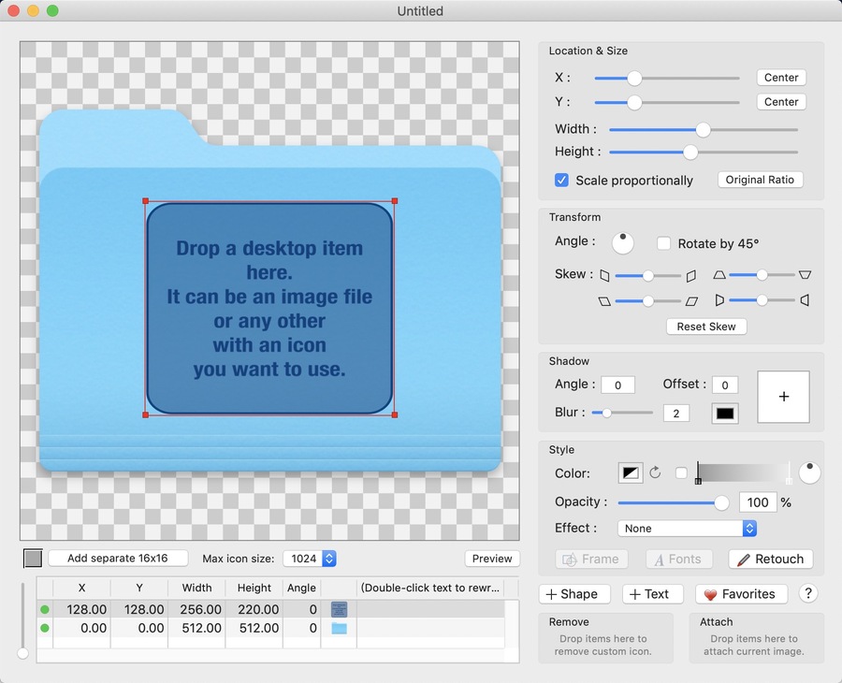Click the shadow offset direction pad
Screen dimensions: 842x683
783,397
